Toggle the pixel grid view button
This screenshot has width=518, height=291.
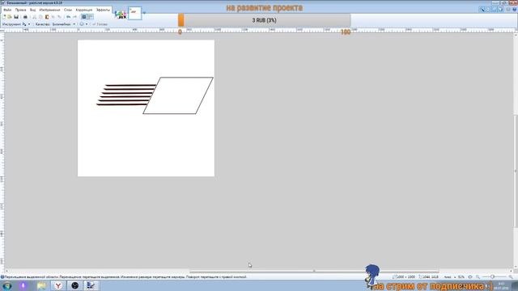(x=84, y=17)
